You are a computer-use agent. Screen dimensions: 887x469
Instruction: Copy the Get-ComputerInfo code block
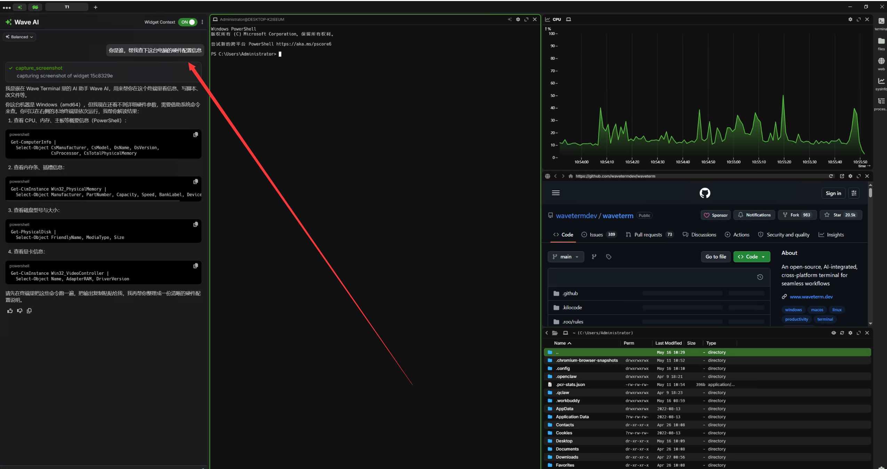pyautogui.click(x=196, y=134)
